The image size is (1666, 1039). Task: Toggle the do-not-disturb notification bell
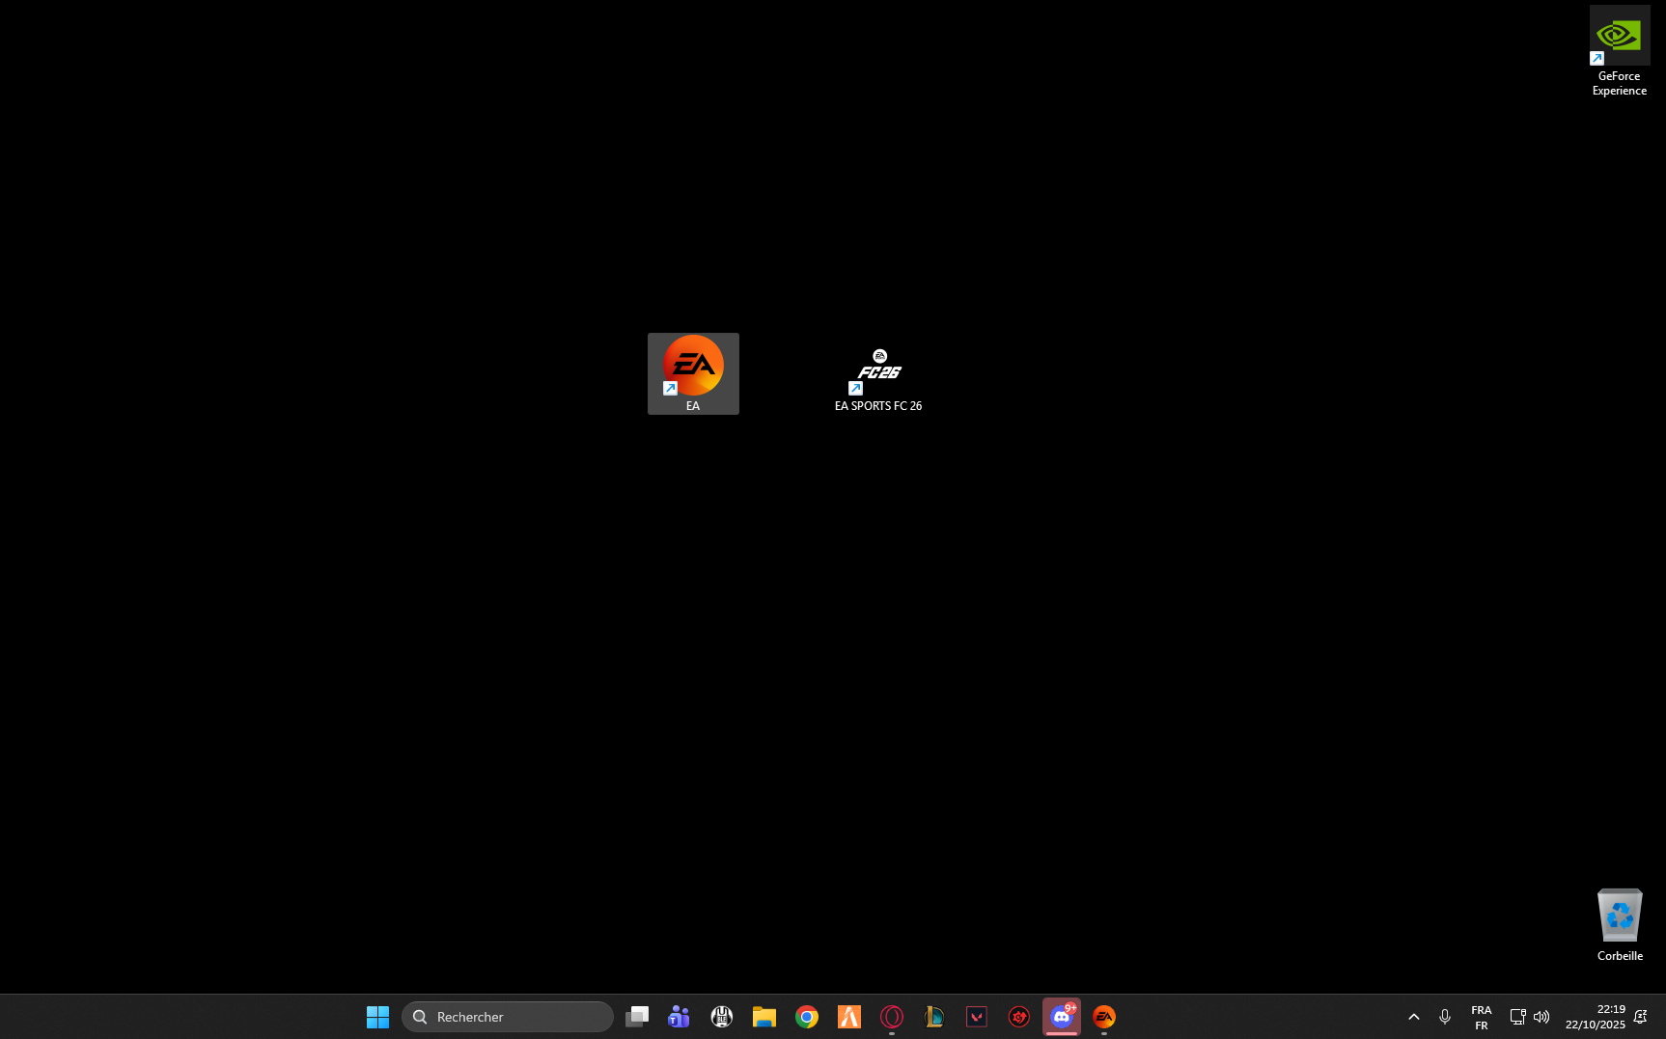coord(1640,1017)
